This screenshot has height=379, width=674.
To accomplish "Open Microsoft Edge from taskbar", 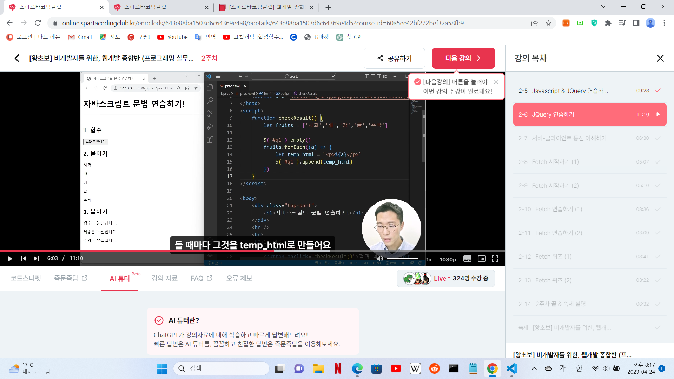I will (x=357, y=368).
